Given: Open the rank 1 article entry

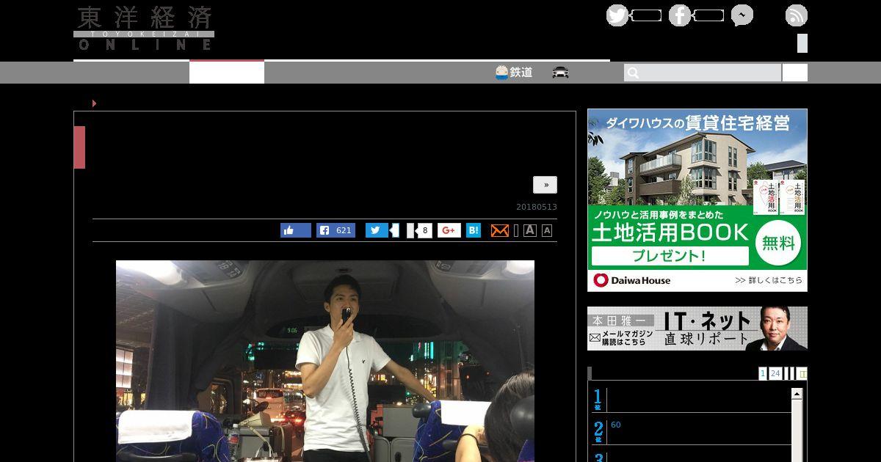Looking at the screenshot, I should tap(690, 400).
